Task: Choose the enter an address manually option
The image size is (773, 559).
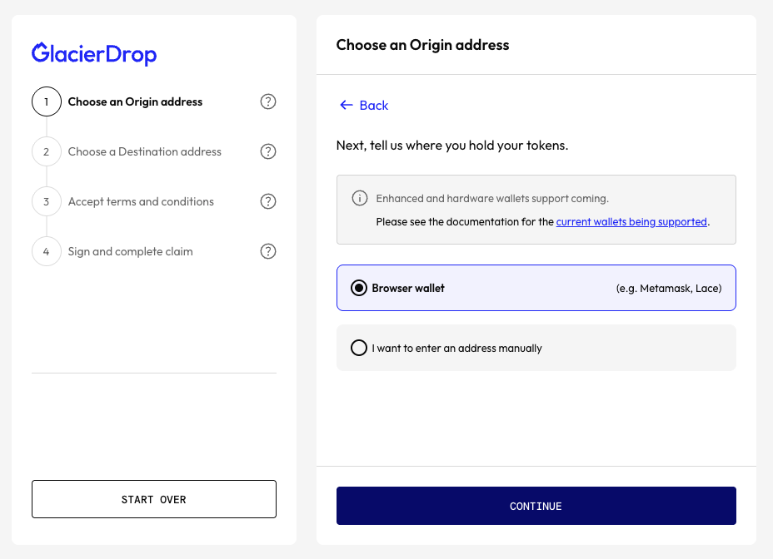Action: [x=359, y=348]
